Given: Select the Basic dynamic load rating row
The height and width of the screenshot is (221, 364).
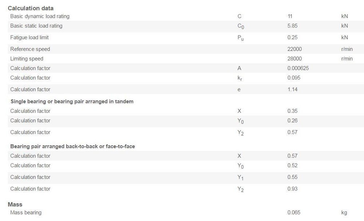Looking at the screenshot, I should (x=186, y=16).
